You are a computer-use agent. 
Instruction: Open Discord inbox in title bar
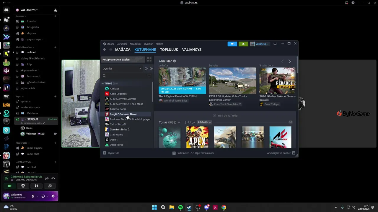point(347,3)
